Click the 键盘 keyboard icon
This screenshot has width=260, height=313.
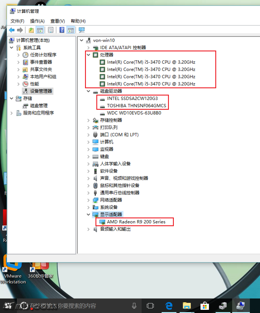point(95,156)
